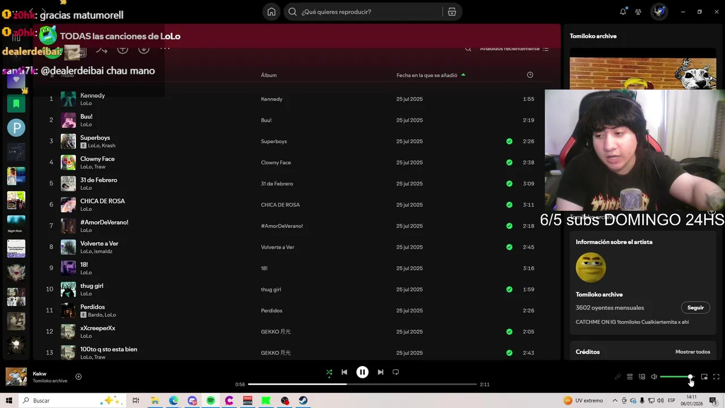This screenshot has height=408, width=725.
Task: Open connect to a device
Action: (642, 377)
